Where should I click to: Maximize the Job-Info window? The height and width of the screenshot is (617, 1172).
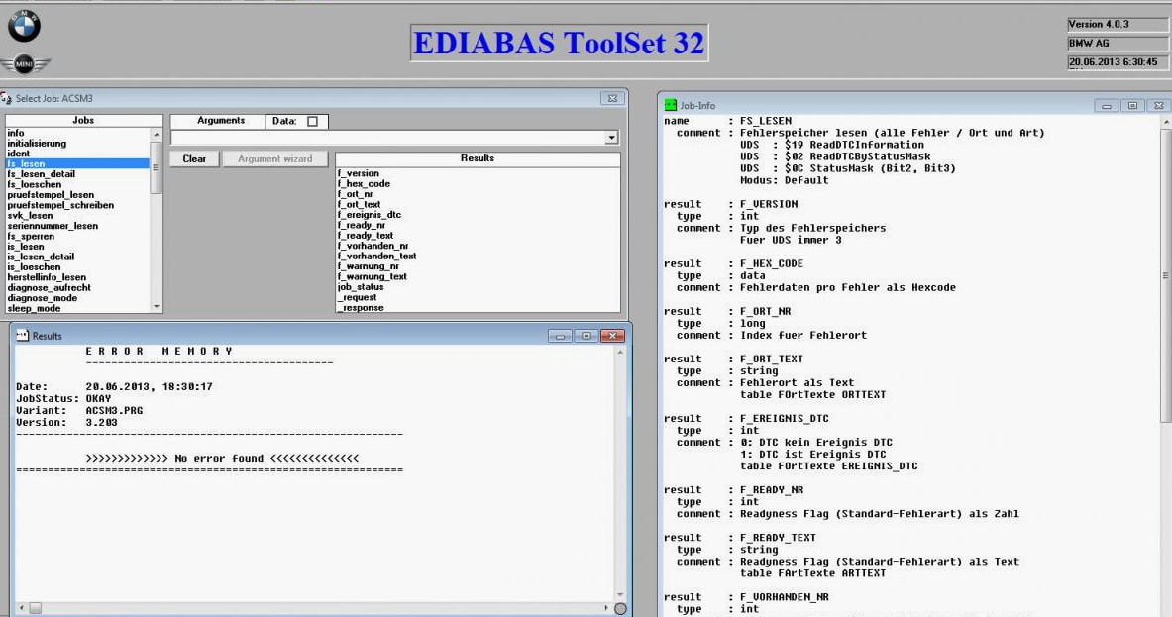[1132, 106]
